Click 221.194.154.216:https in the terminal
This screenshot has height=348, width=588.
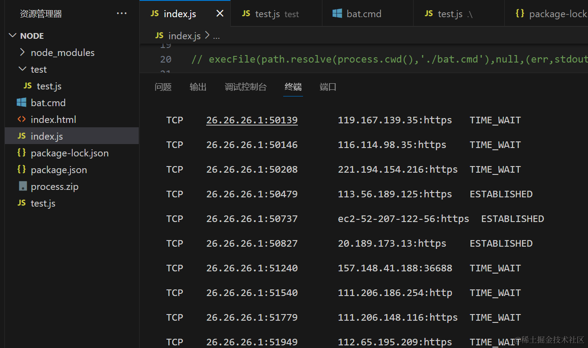click(x=398, y=170)
